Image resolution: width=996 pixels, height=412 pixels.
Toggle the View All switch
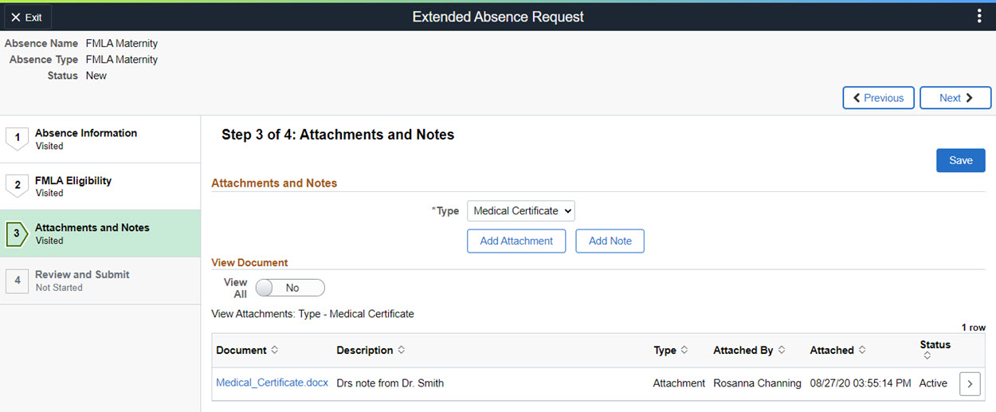click(x=290, y=288)
